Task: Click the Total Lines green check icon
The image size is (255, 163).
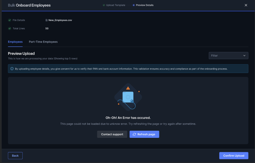Action: [10, 28]
